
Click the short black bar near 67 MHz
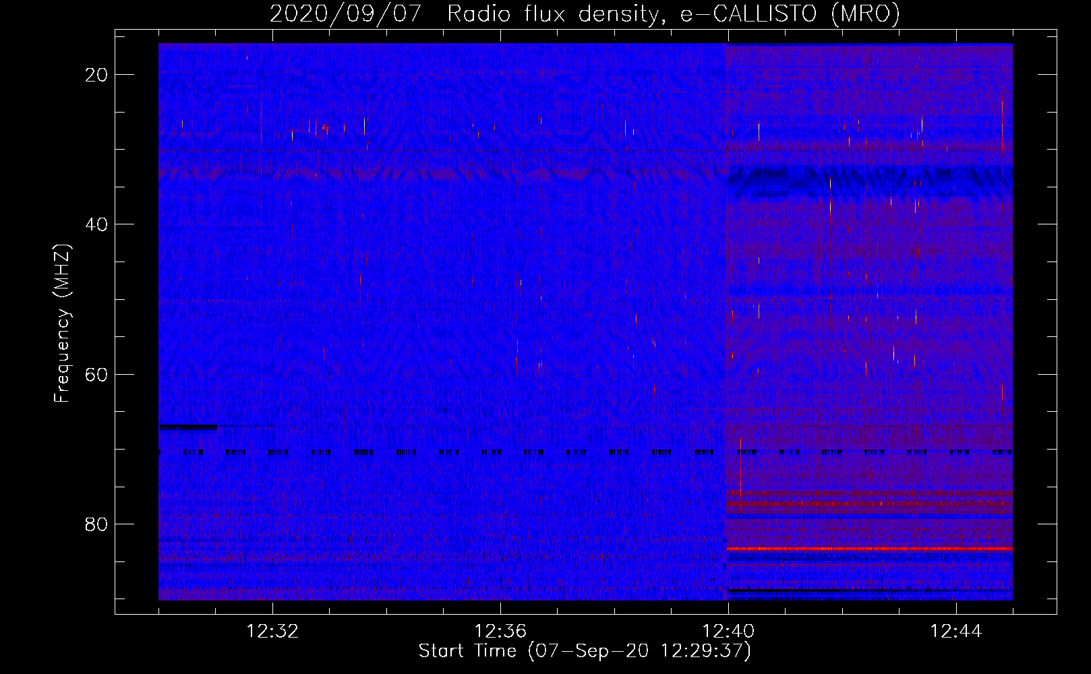click(x=188, y=426)
